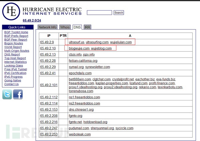Screen dimensions: 200x141
Task: Open the Twitter icon link
Action: pos(7,94)
